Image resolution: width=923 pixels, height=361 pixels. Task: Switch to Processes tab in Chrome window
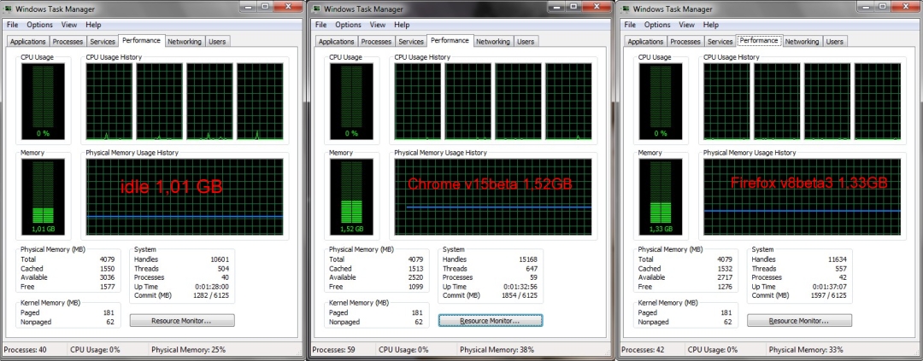pos(376,42)
